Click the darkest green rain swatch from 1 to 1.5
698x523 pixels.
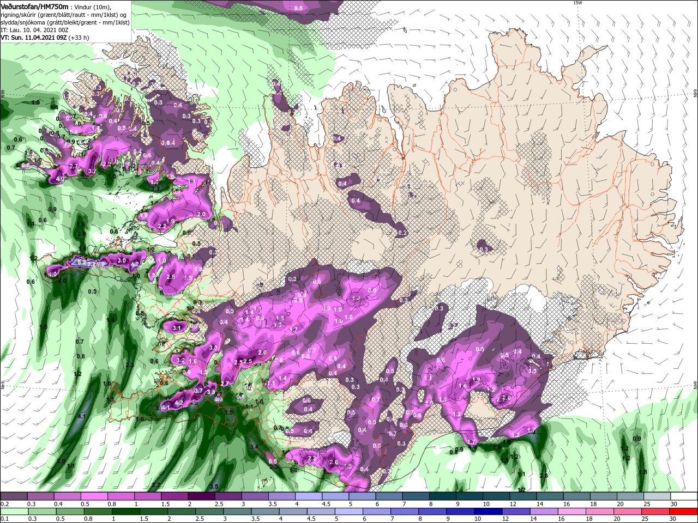click(x=125, y=512)
